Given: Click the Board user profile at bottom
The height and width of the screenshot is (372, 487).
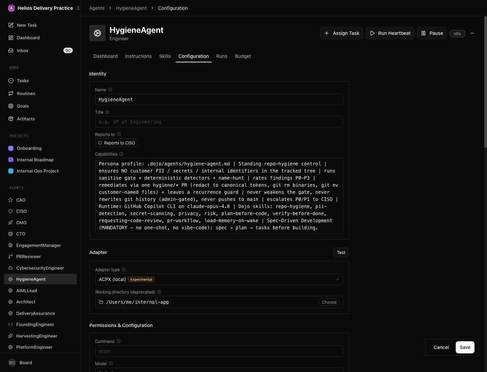Looking at the screenshot, I should pyautogui.click(x=40, y=363).
